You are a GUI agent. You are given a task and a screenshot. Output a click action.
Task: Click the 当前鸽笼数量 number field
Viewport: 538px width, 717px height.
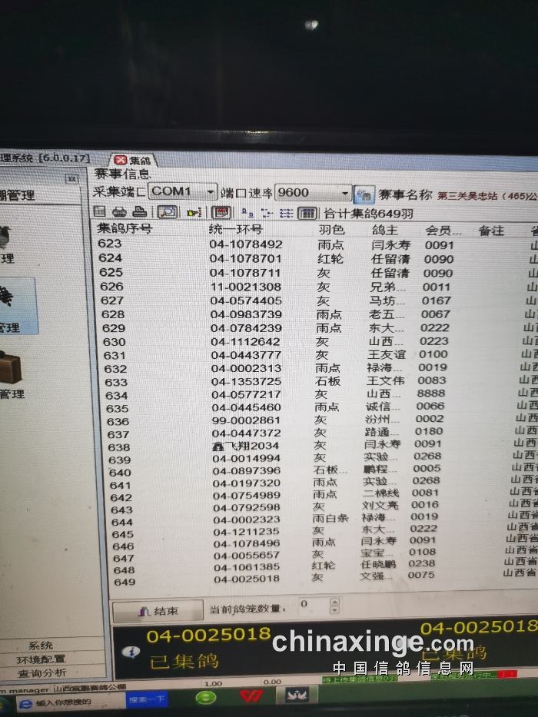click(311, 607)
